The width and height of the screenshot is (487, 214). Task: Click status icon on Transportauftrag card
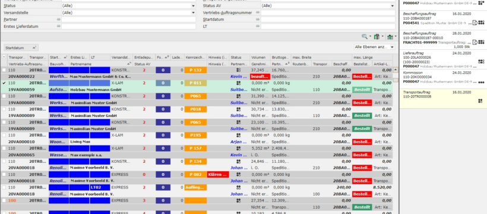point(480,101)
